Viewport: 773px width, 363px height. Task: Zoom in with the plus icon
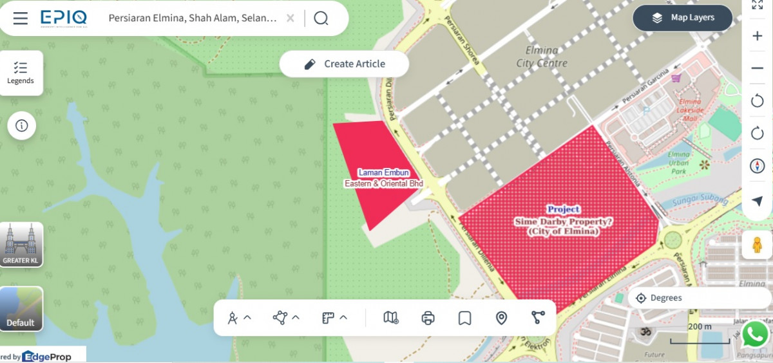tap(758, 36)
